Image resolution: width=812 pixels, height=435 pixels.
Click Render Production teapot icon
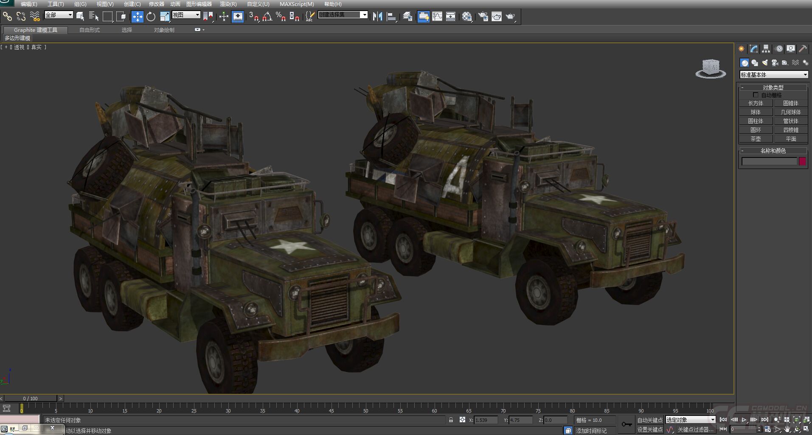[x=510, y=17]
